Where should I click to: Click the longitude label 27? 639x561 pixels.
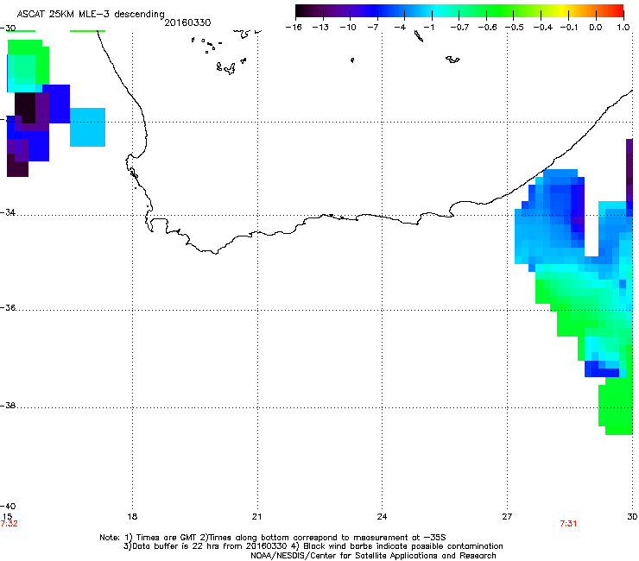507,517
